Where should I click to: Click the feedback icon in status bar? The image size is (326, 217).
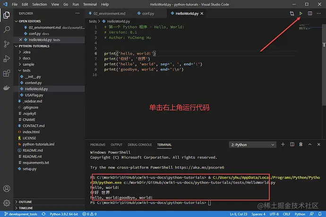pos(311,214)
